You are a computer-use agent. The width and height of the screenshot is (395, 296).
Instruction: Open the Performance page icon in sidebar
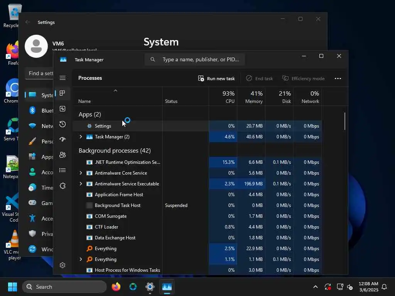[62, 109]
